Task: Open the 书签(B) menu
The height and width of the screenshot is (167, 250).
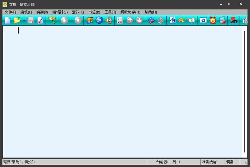Action: pos(94,12)
